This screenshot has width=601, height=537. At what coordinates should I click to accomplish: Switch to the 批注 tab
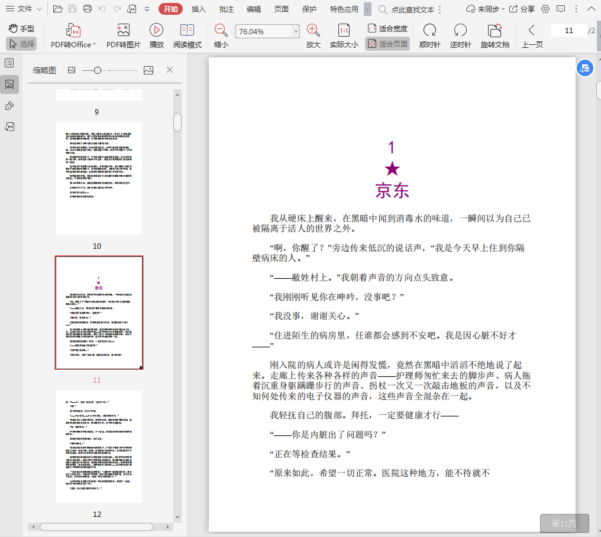tap(226, 9)
